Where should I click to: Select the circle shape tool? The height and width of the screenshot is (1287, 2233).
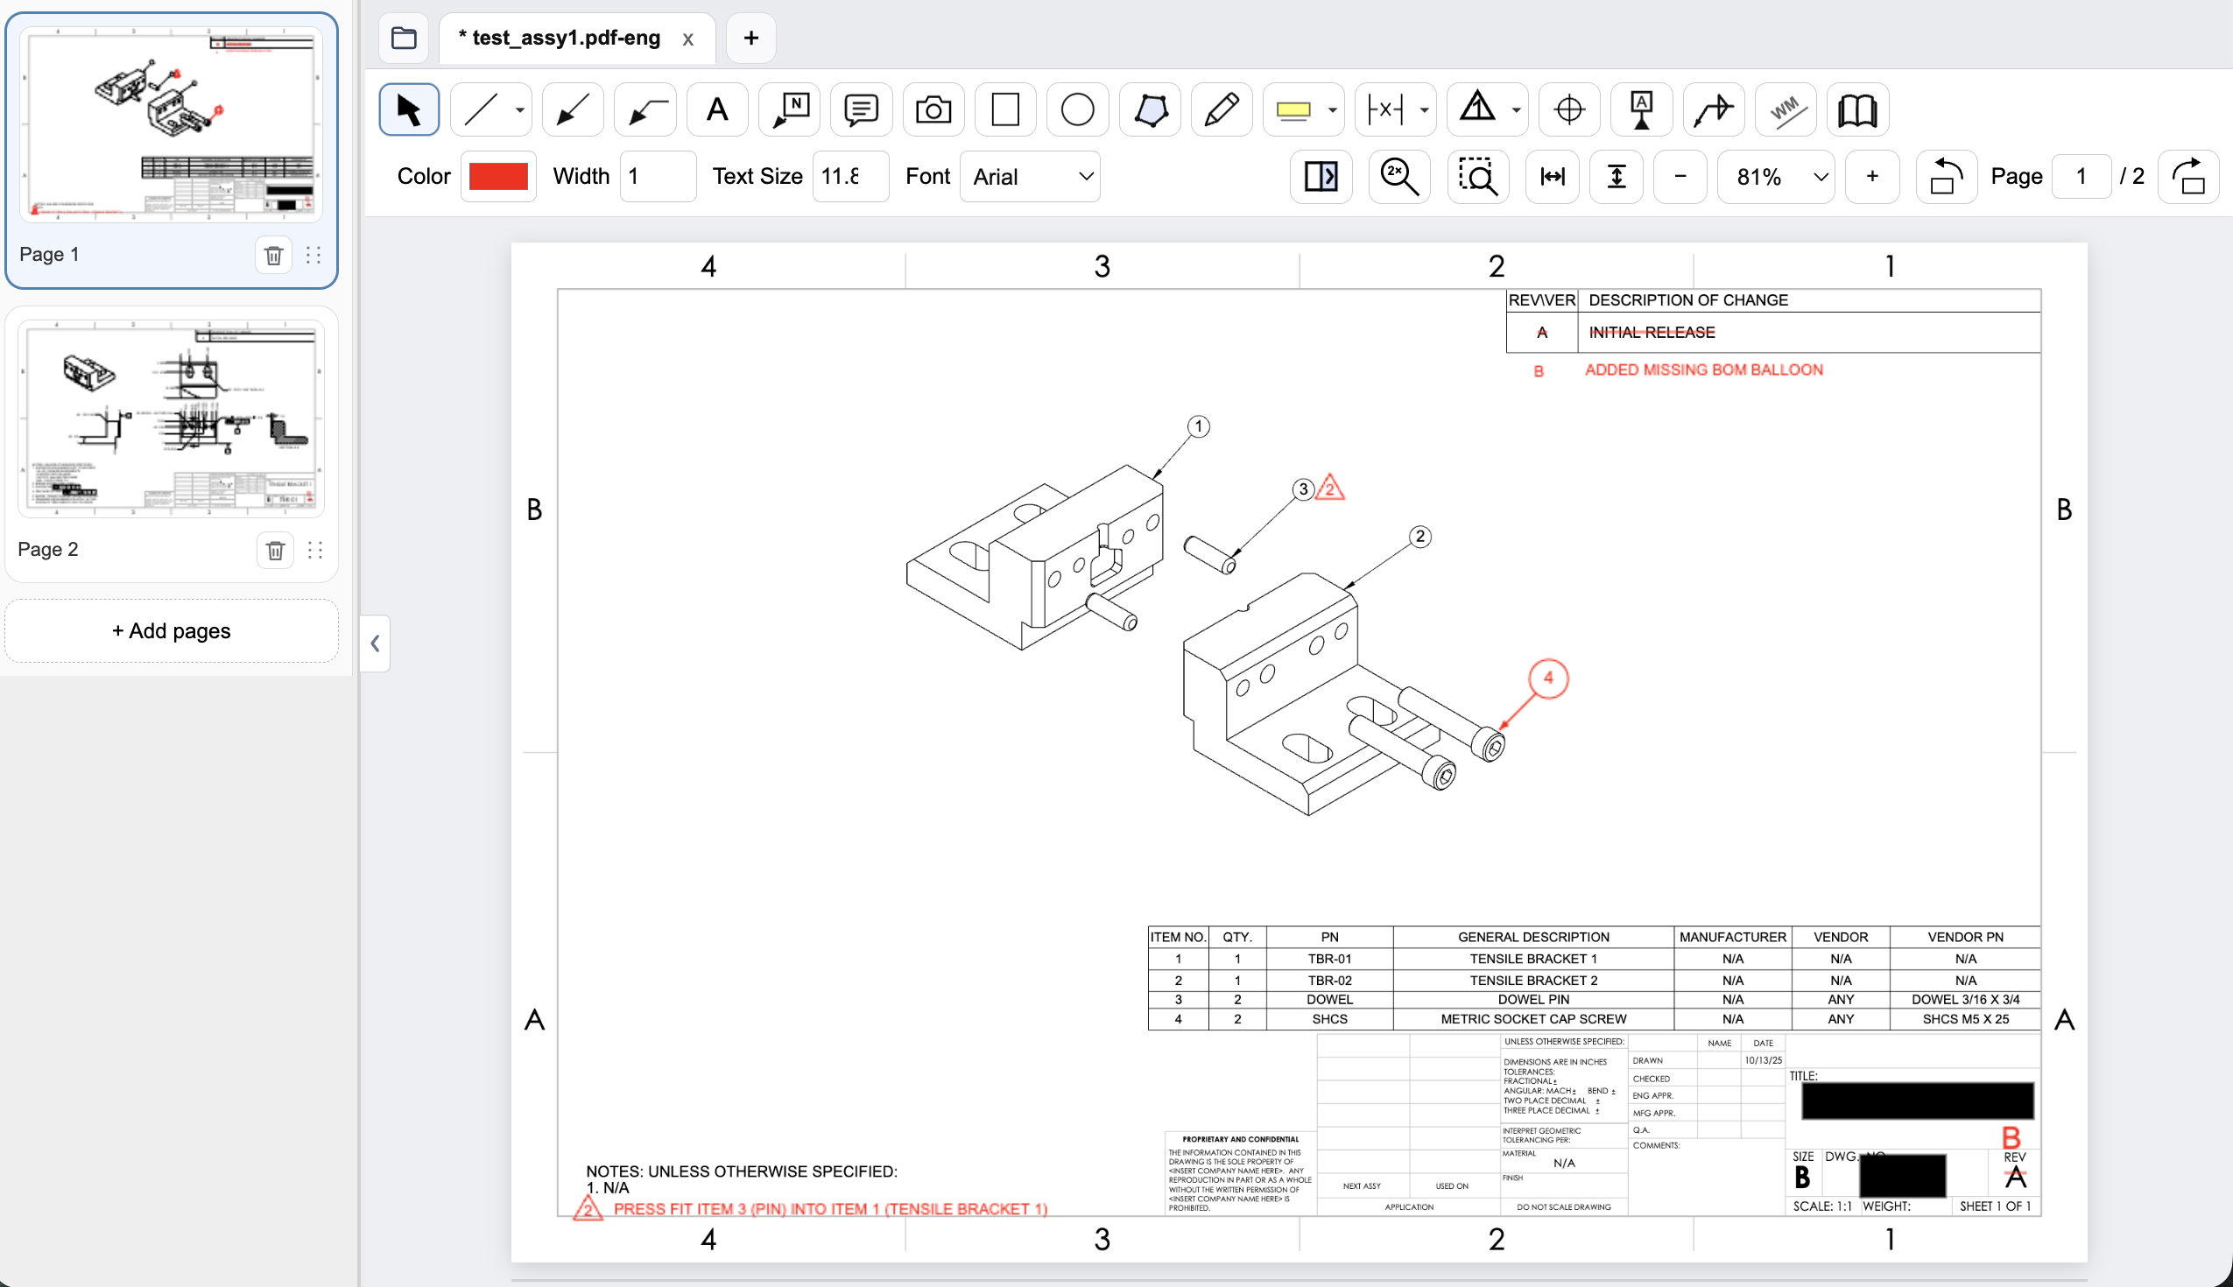(1078, 109)
